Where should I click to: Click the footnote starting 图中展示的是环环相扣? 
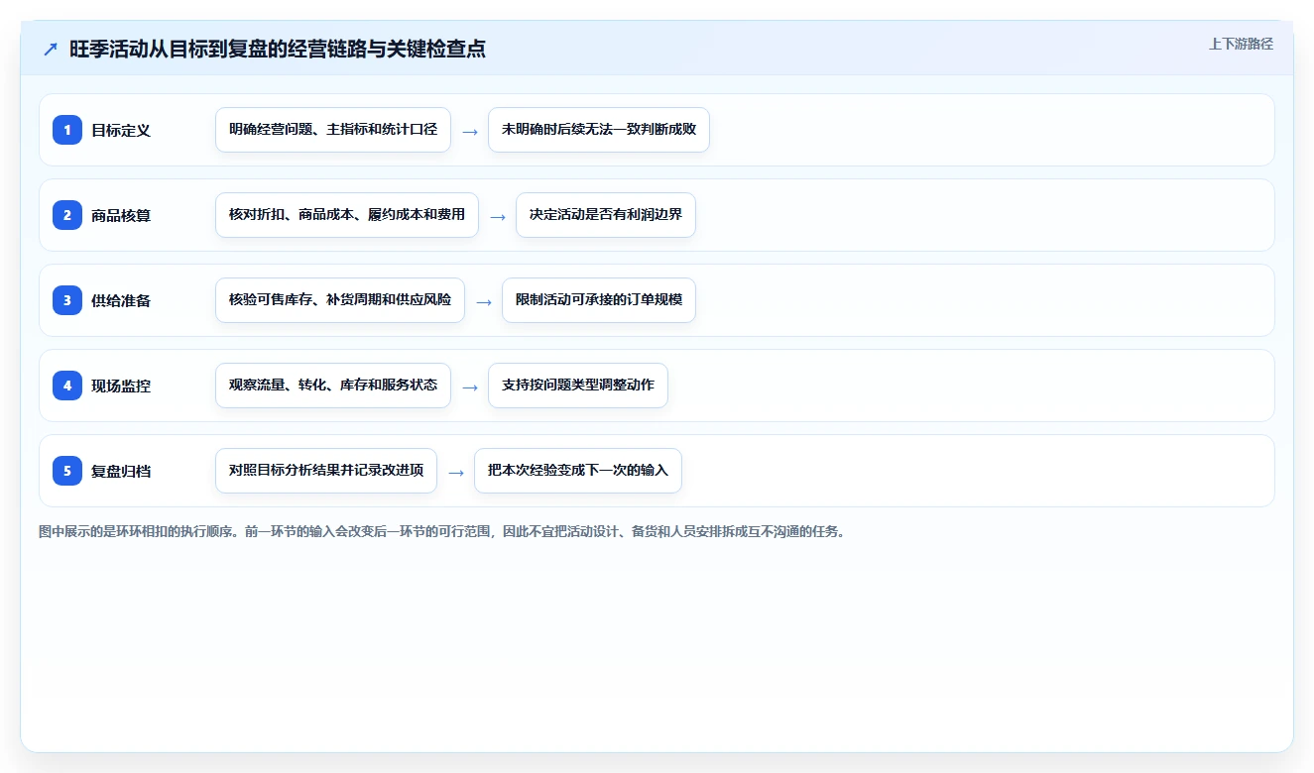coord(442,532)
